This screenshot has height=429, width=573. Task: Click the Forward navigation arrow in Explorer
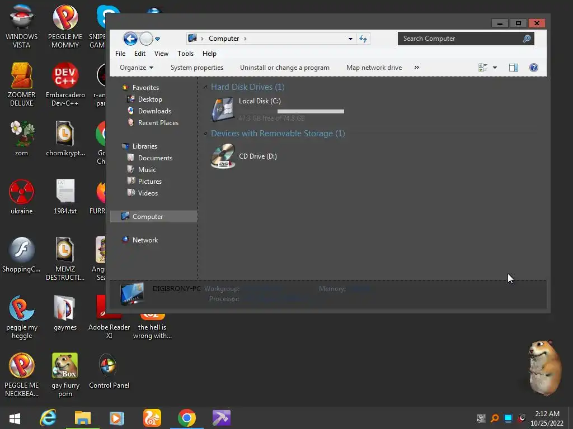click(146, 39)
